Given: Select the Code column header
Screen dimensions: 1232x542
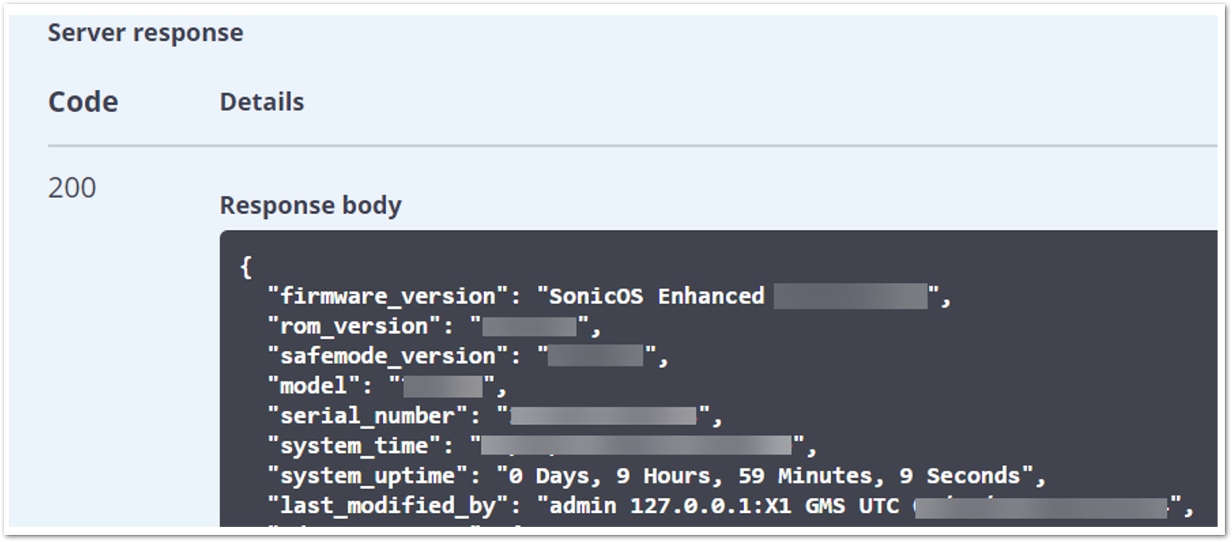Looking at the screenshot, I should tap(83, 103).
